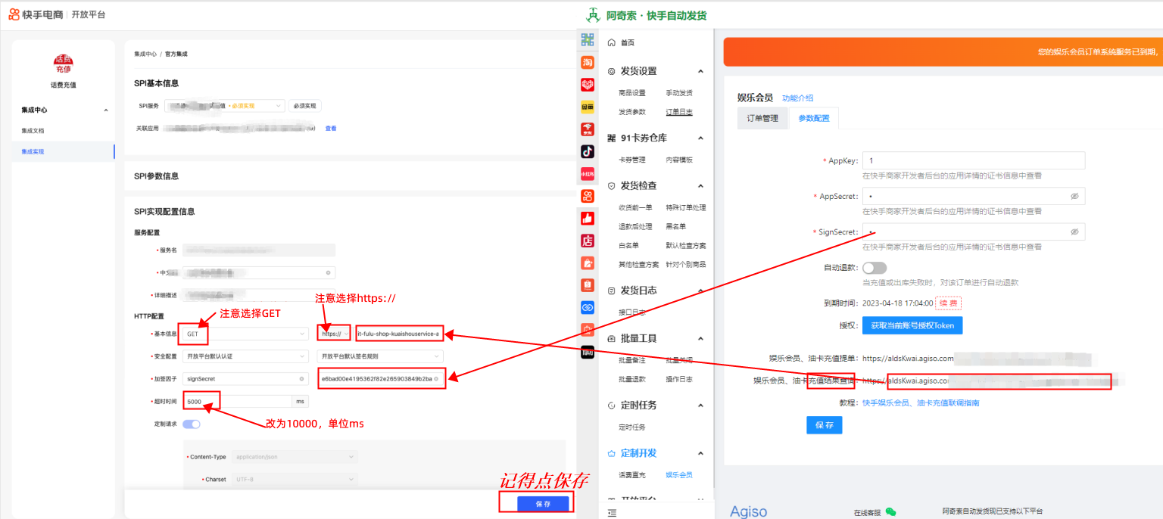1163x519 pixels.
Task: Open the Xiaohongshu red icon in the sidebar
Action: pyautogui.click(x=588, y=173)
